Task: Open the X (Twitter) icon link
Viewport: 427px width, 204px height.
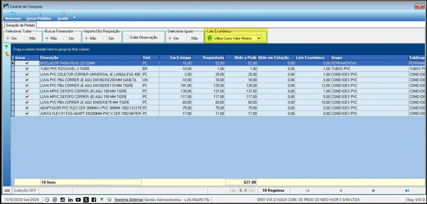Action: pos(86,200)
